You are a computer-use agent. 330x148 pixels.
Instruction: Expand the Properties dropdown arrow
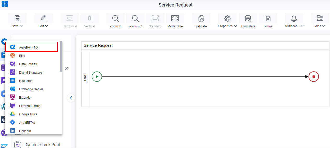235,26
